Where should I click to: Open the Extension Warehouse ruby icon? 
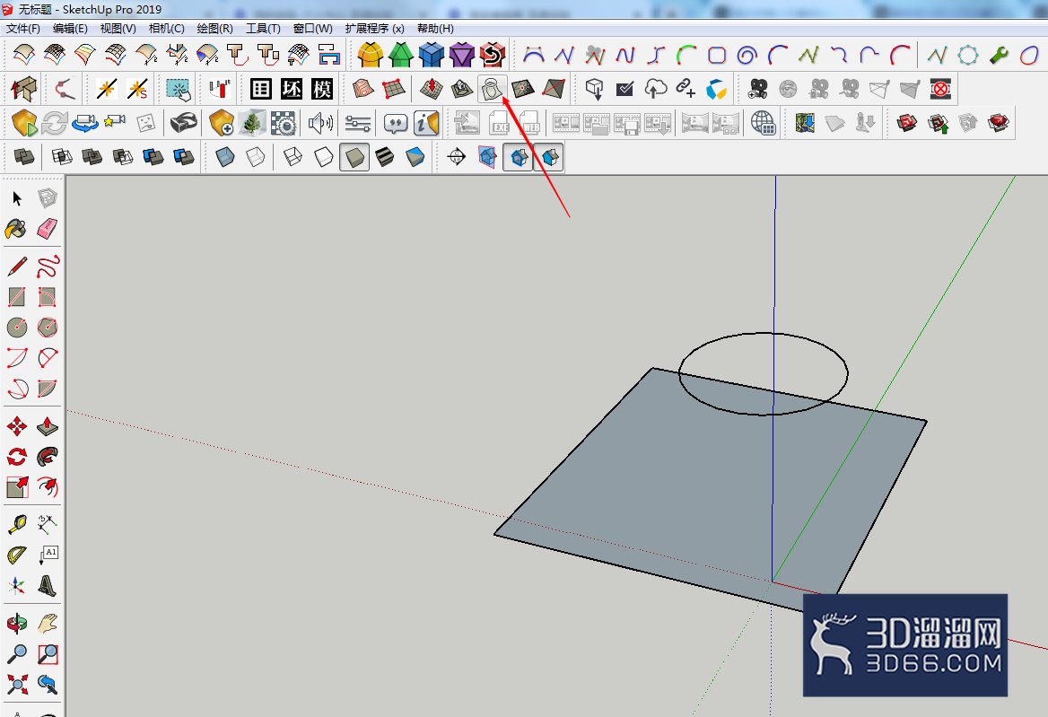(x=998, y=123)
